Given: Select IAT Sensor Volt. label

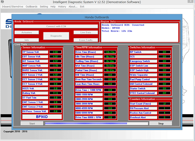Looking at the screenshot, I should tap(35, 61).
